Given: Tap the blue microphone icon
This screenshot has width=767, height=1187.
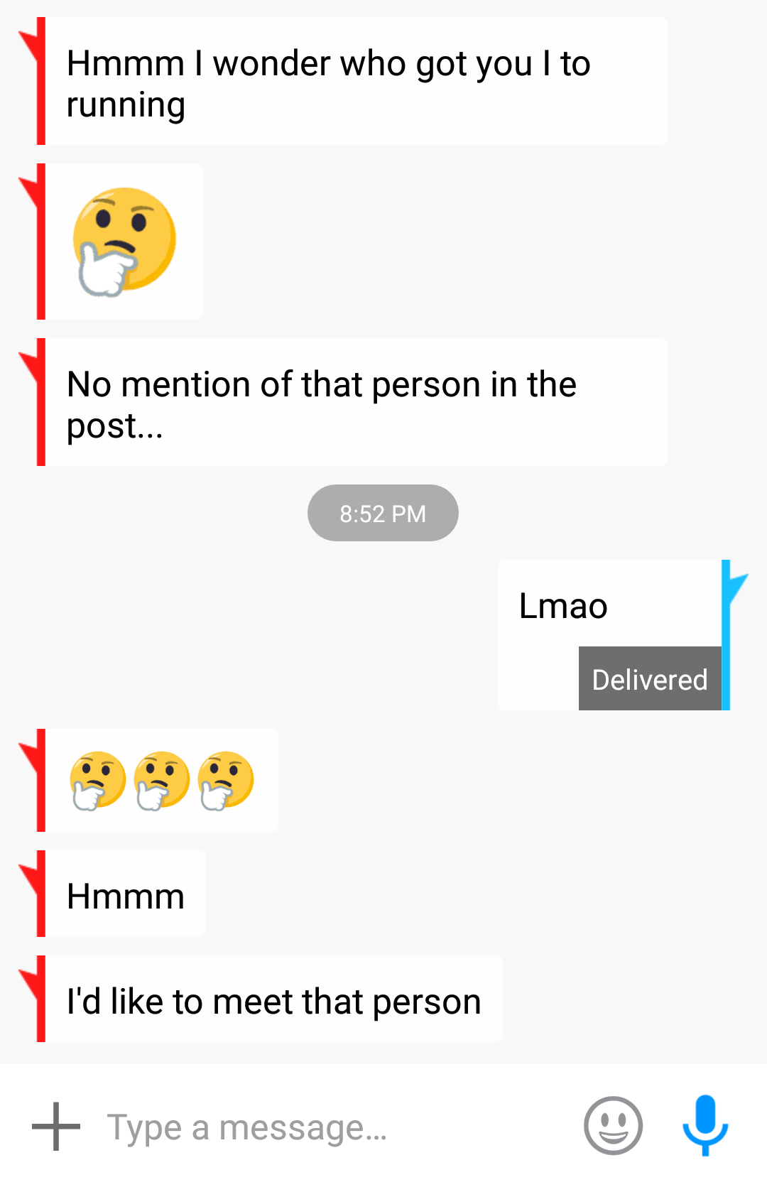Looking at the screenshot, I should coord(705,1125).
